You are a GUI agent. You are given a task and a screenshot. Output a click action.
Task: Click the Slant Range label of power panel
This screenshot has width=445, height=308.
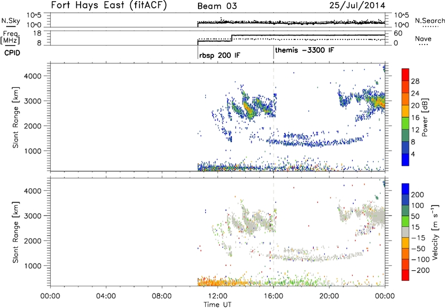(16, 117)
